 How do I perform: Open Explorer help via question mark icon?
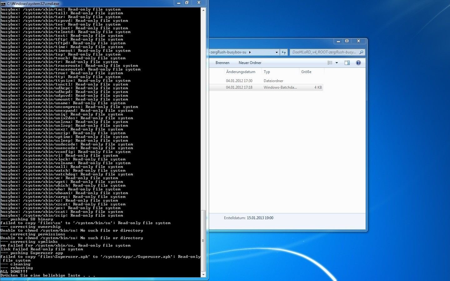point(358,63)
